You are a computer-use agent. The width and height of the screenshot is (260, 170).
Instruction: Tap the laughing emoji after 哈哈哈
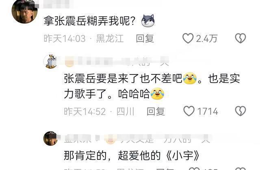pyautogui.click(x=157, y=94)
